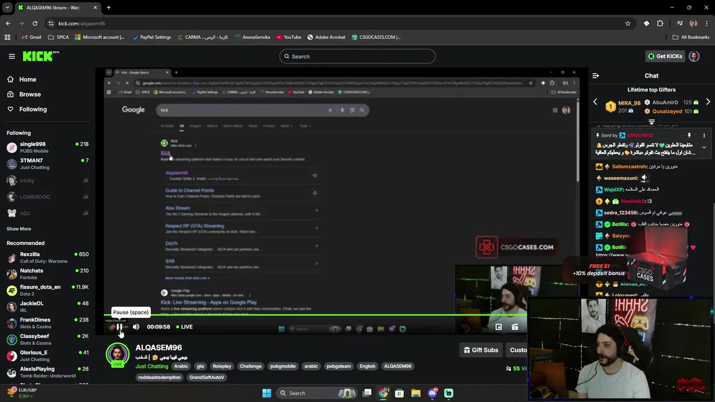The width and height of the screenshot is (715, 402).
Task: Open fissure_dota_en recommended channel
Action: pos(47,290)
